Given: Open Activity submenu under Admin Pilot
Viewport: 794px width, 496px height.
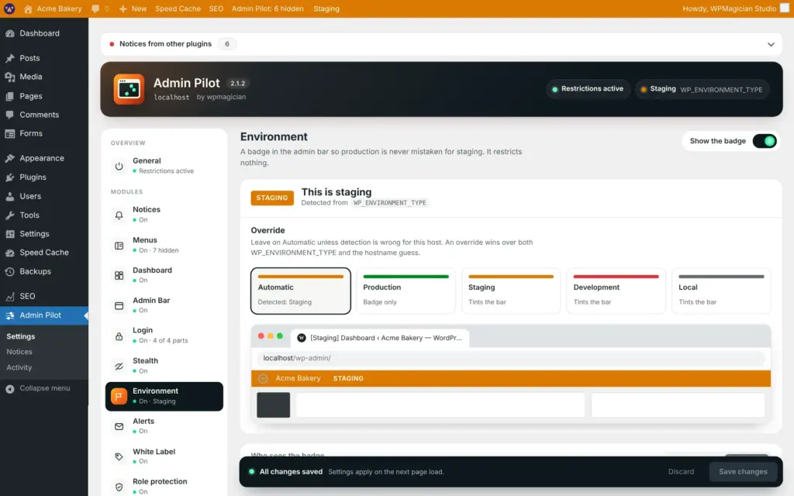Looking at the screenshot, I should (19, 367).
